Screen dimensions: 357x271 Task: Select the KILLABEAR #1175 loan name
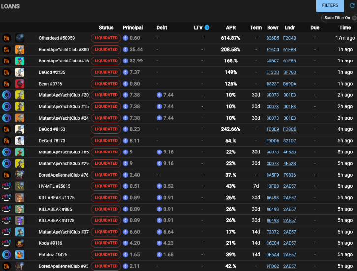click(x=57, y=198)
